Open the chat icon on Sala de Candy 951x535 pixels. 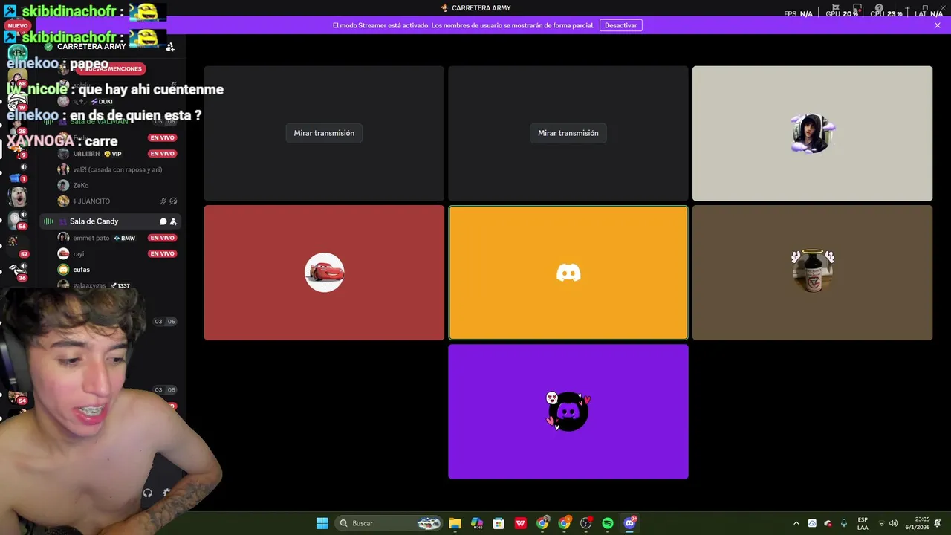[x=163, y=221]
